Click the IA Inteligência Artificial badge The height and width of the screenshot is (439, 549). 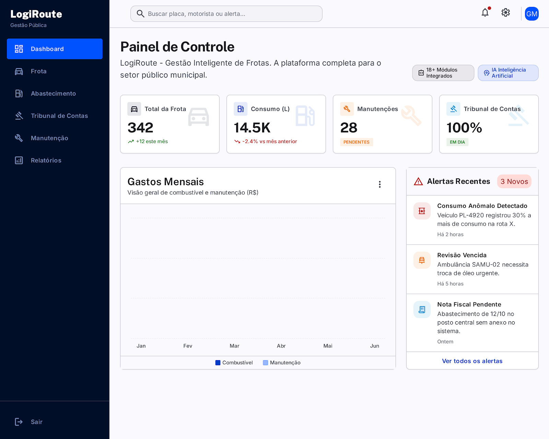coord(508,73)
